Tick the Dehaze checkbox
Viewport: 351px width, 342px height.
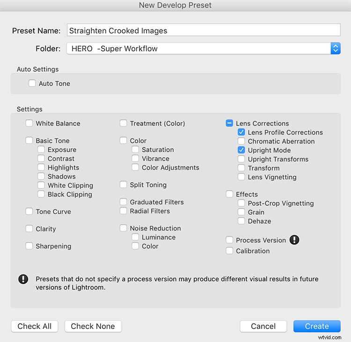[241, 221]
